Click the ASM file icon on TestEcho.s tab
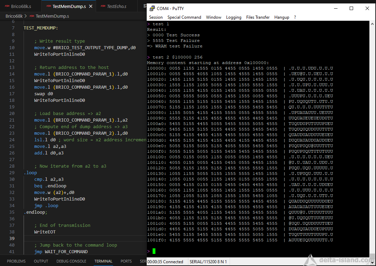The height and width of the screenshot is (266, 376). click(103, 7)
